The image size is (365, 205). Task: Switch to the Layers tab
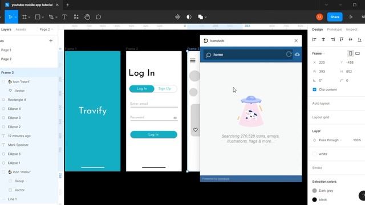[x=6, y=30]
